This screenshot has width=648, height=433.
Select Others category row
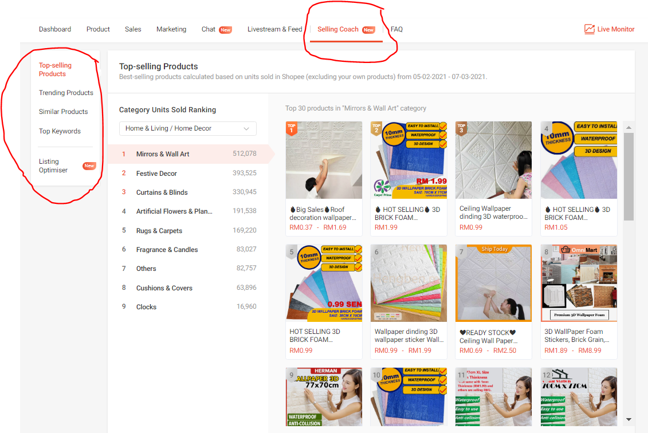188,269
